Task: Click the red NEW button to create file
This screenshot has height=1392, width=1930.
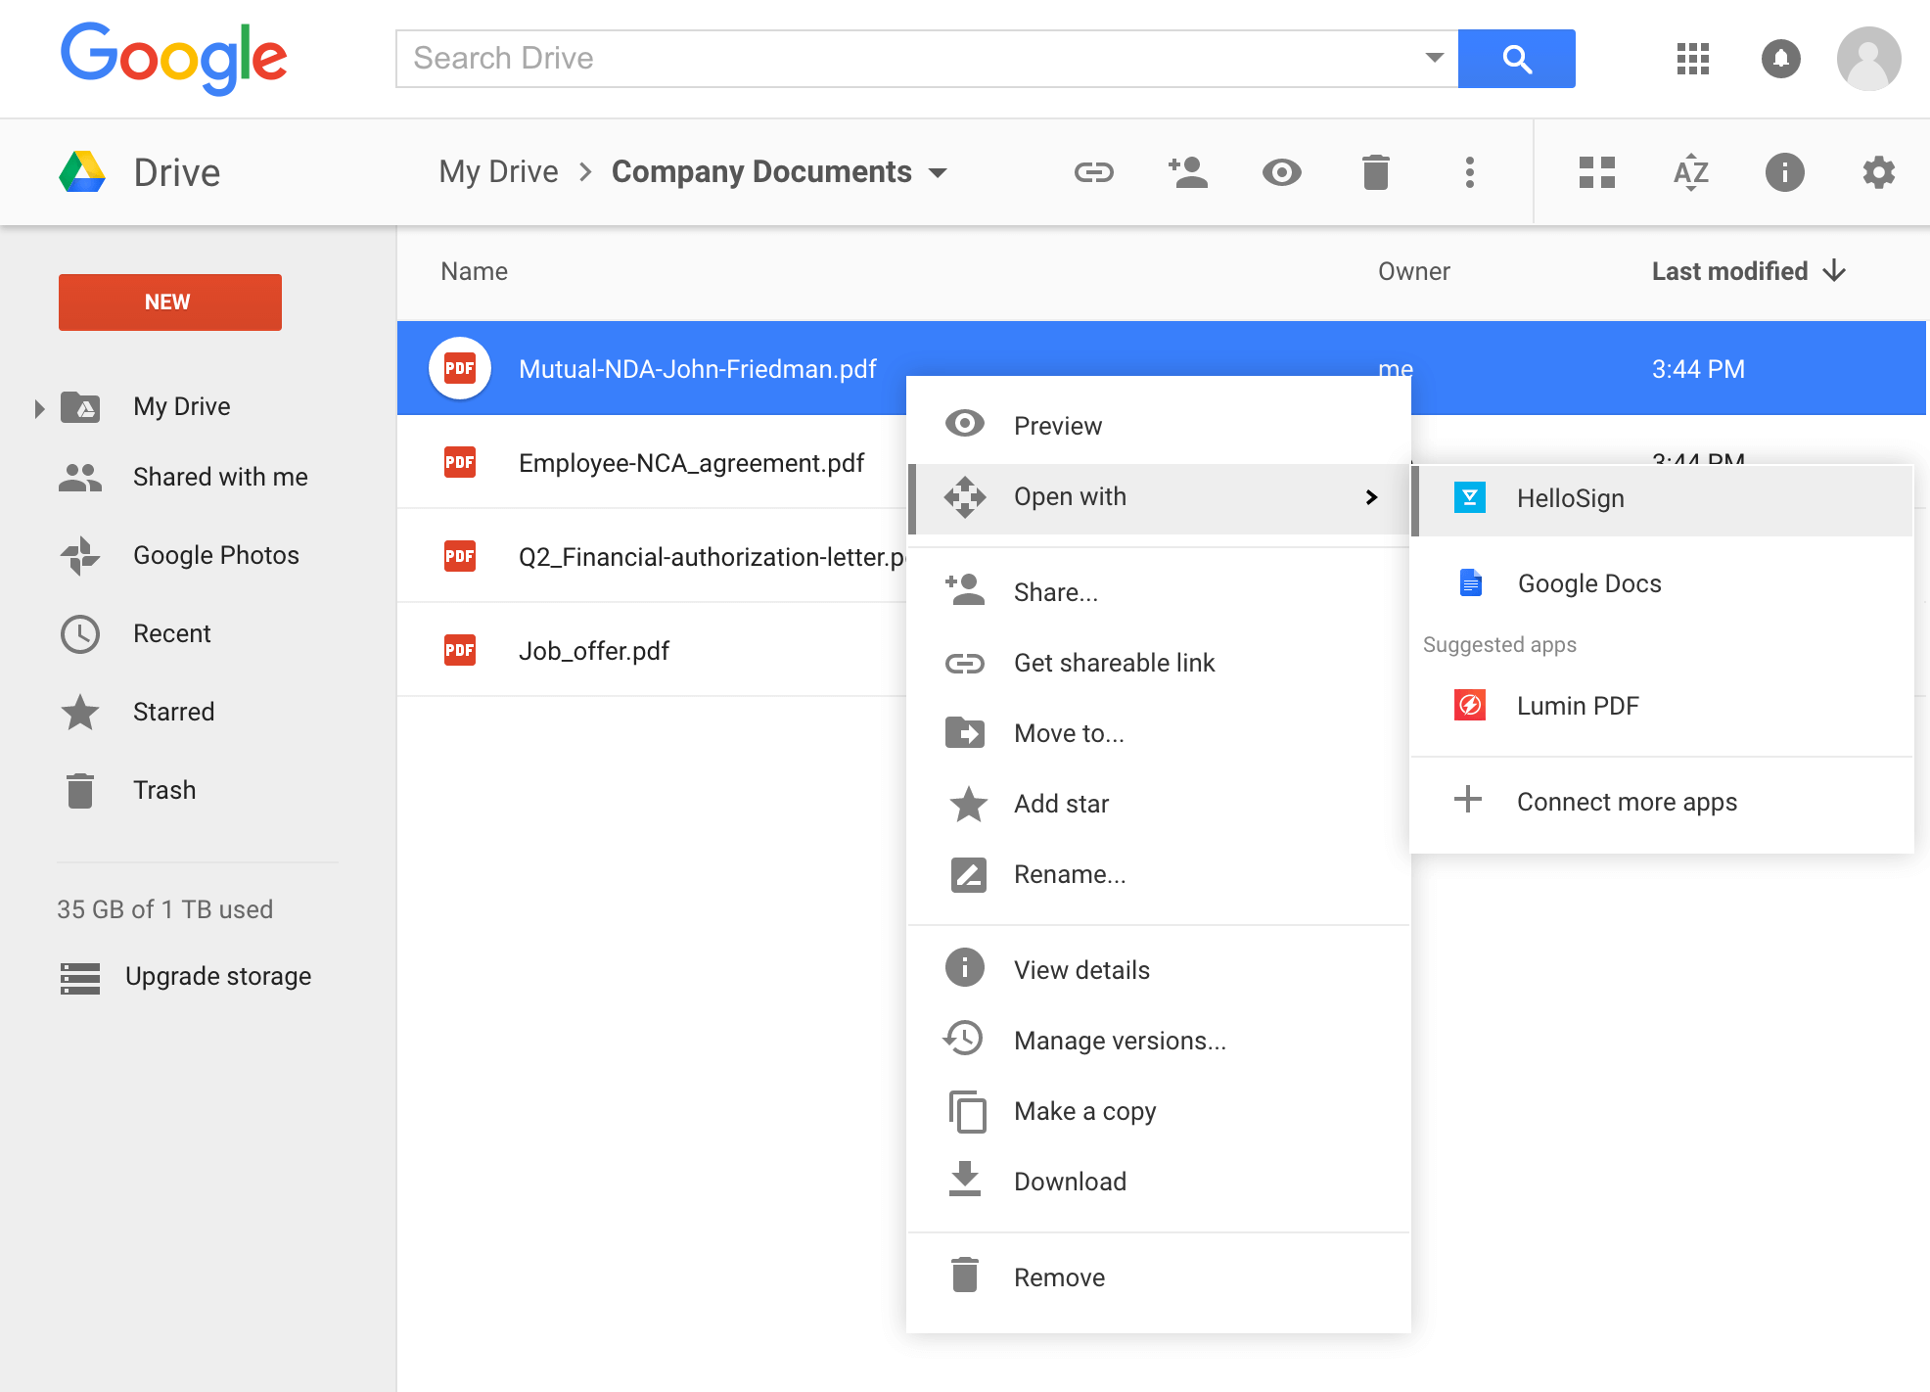Action: [169, 300]
